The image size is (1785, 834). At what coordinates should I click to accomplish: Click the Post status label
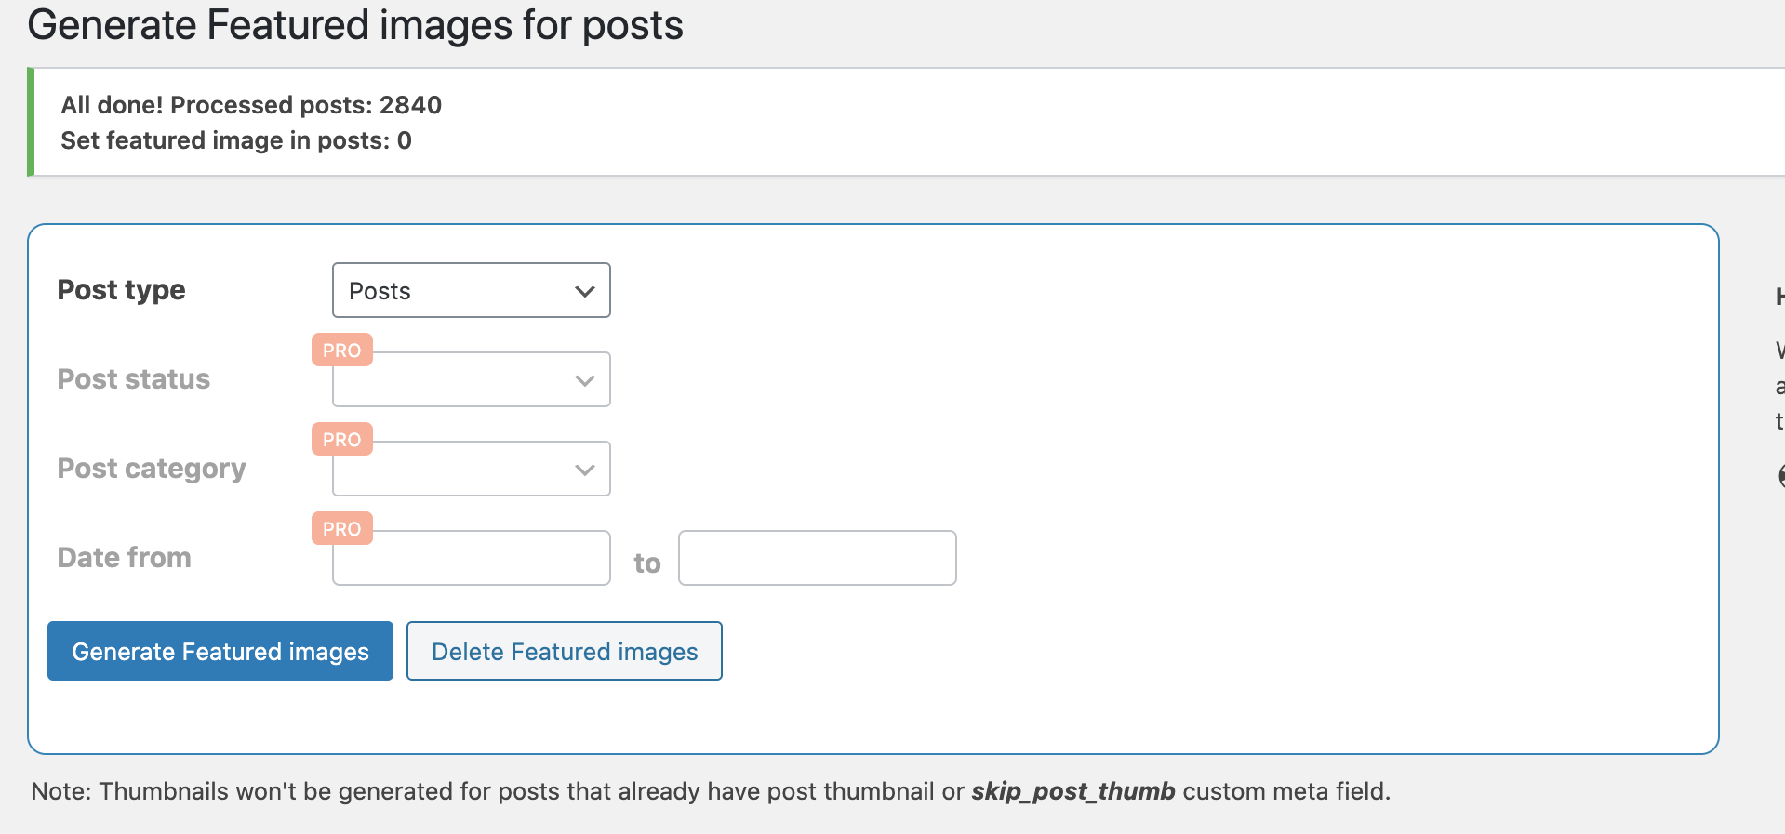pos(134,379)
